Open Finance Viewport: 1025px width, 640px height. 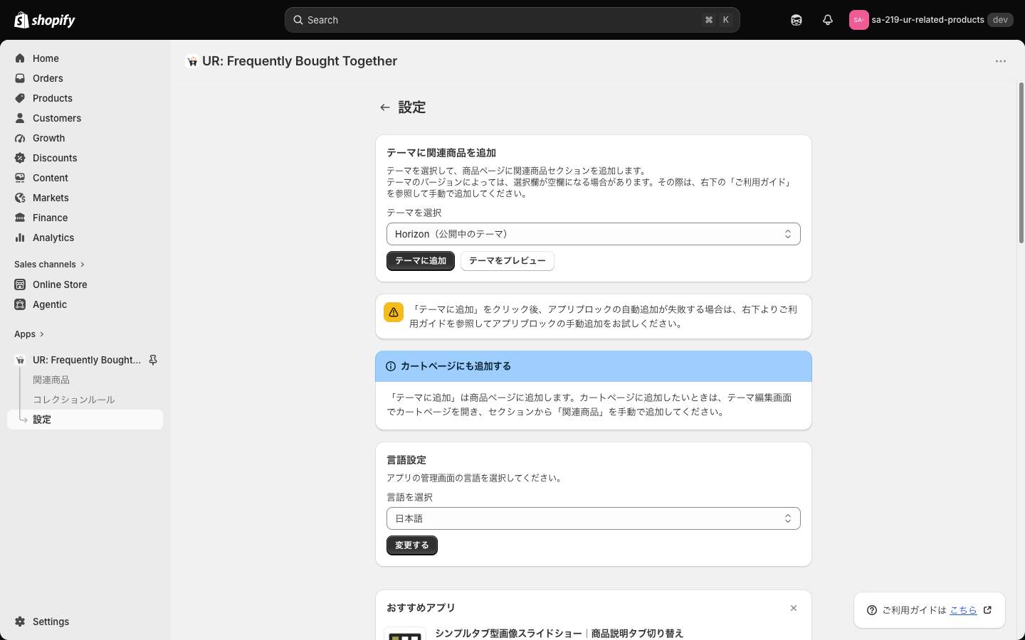click(85, 218)
